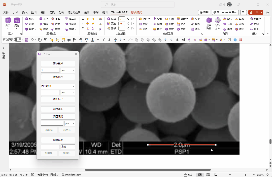Image resolution: width=272 pixels, height=177 pixels.
Task: Open μm unit dropdown beside the ? field
Action: [x=68, y=70]
